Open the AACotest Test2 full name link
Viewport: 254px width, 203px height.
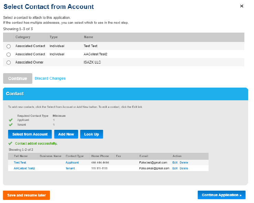point(24,168)
